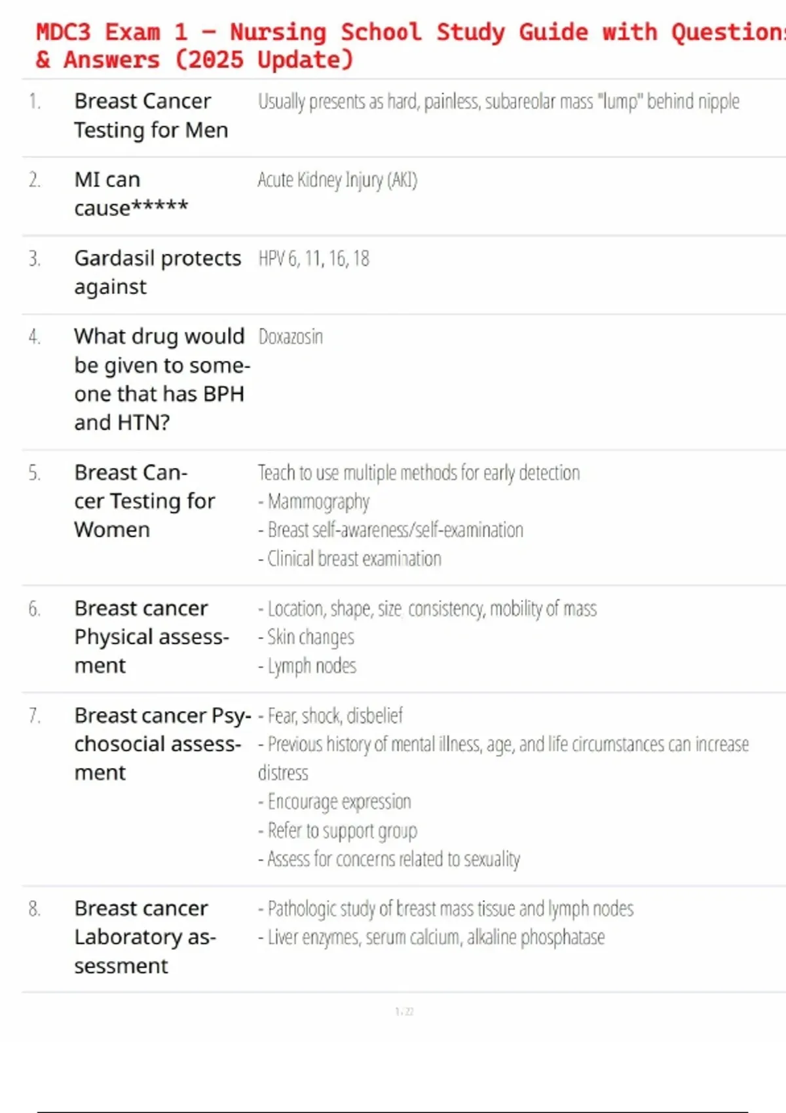Click the 'Acute Kidney Injury (AKI)' answer
Viewport: 786px width, 1113px height.
point(337,179)
